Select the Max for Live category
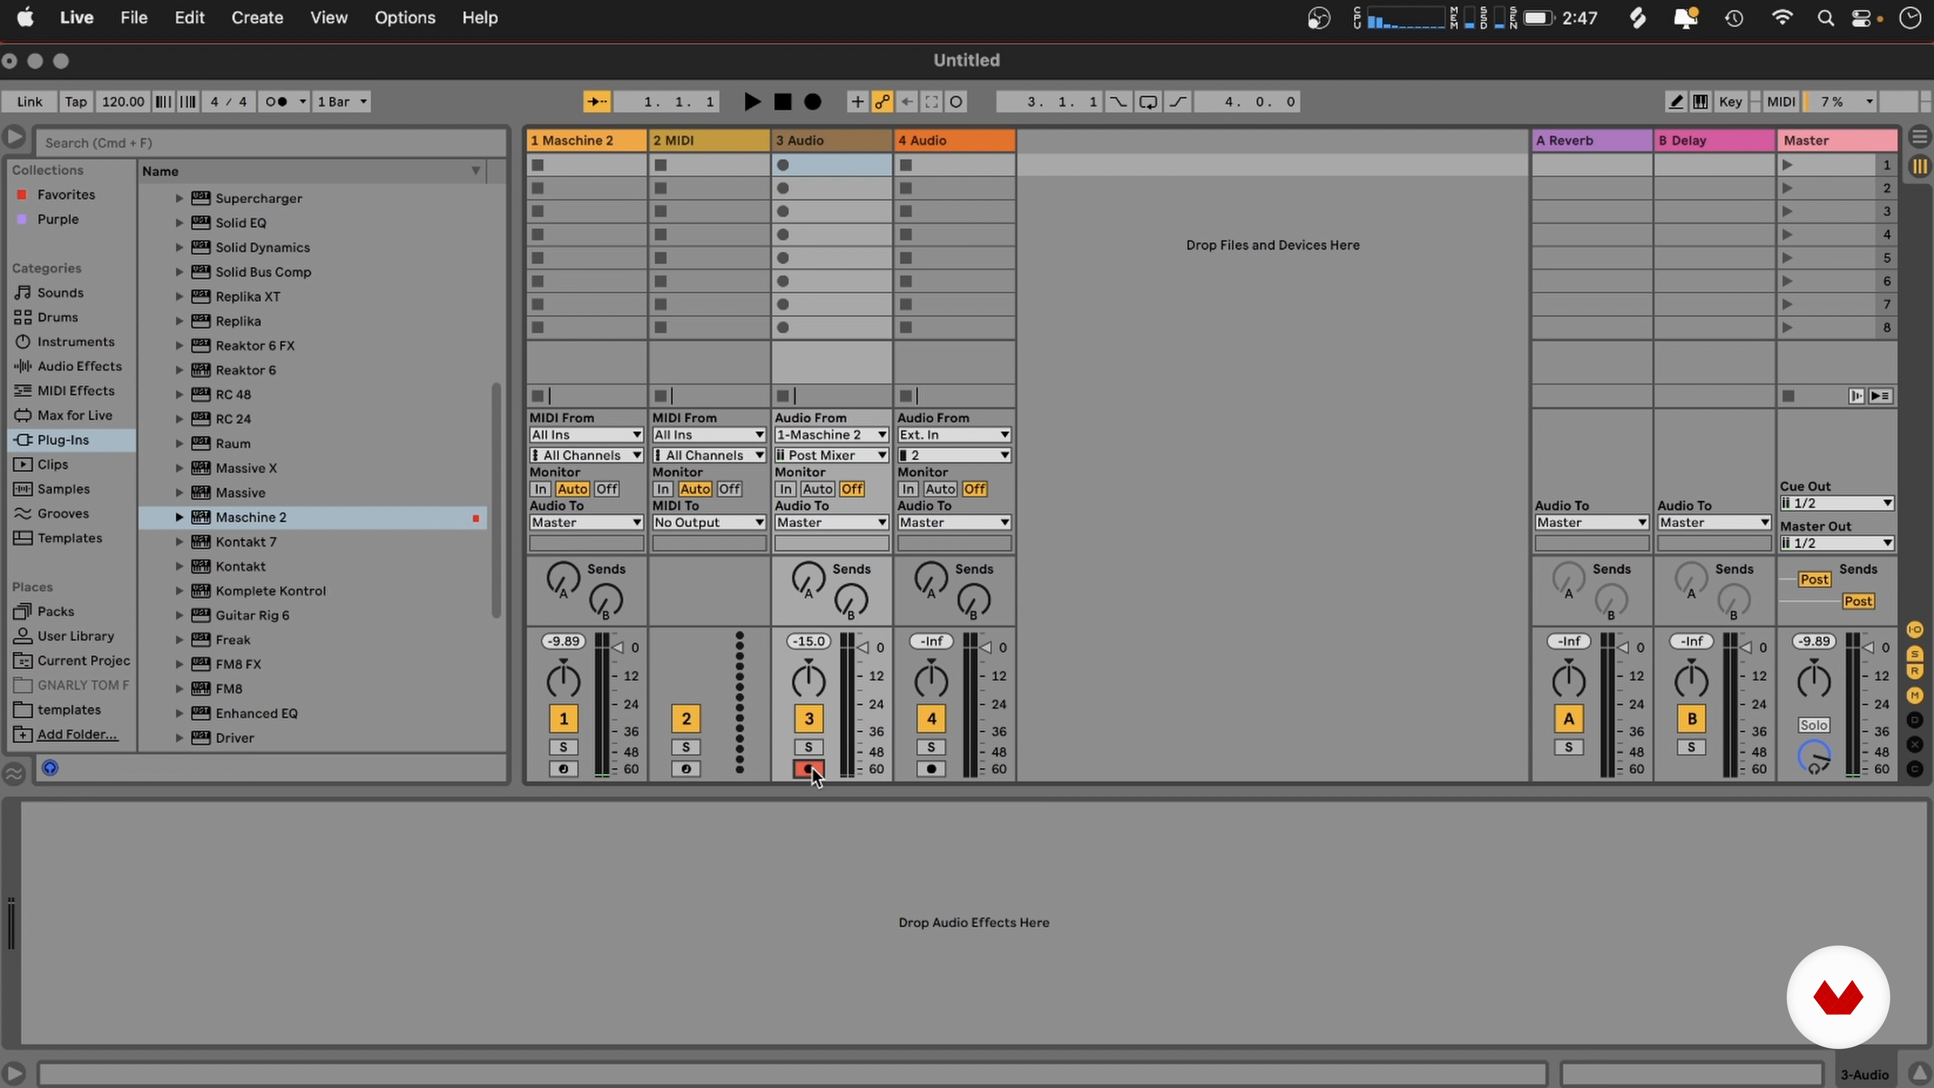The width and height of the screenshot is (1934, 1088). pyautogui.click(x=75, y=415)
